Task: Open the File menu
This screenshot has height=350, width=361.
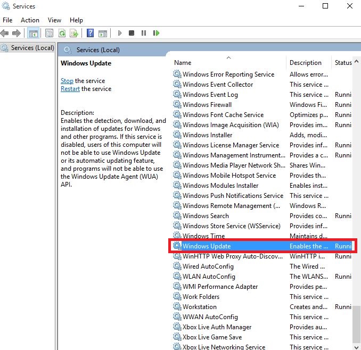Action: pyautogui.click(x=7, y=20)
